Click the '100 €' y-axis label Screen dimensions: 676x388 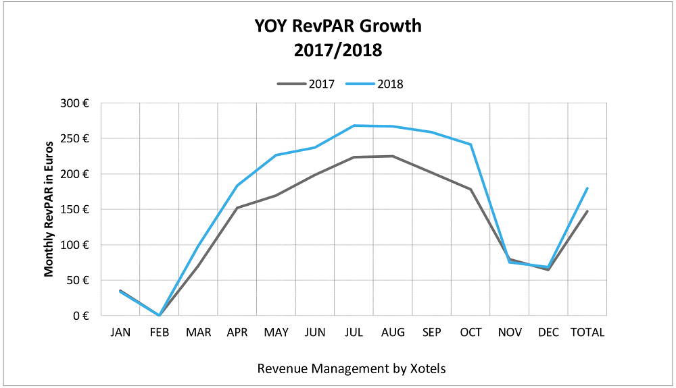tap(74, 245)
